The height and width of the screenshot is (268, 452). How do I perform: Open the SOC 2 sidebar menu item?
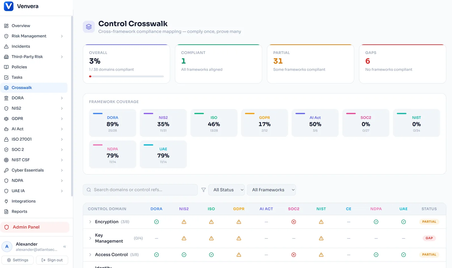[34, 150]
